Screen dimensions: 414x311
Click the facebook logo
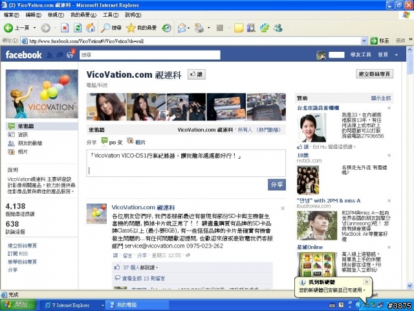point(23,55)
